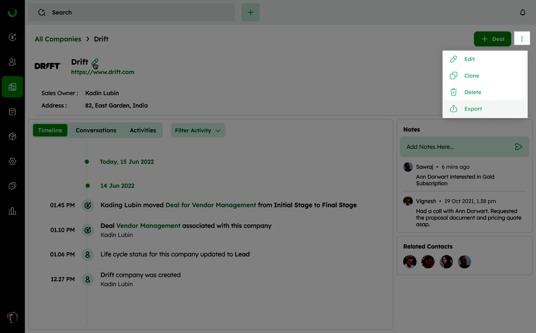The width and height of the screenshot is (536, 333).
Task: Open the Companies building icon in sidebar
Action: point(12,87)
